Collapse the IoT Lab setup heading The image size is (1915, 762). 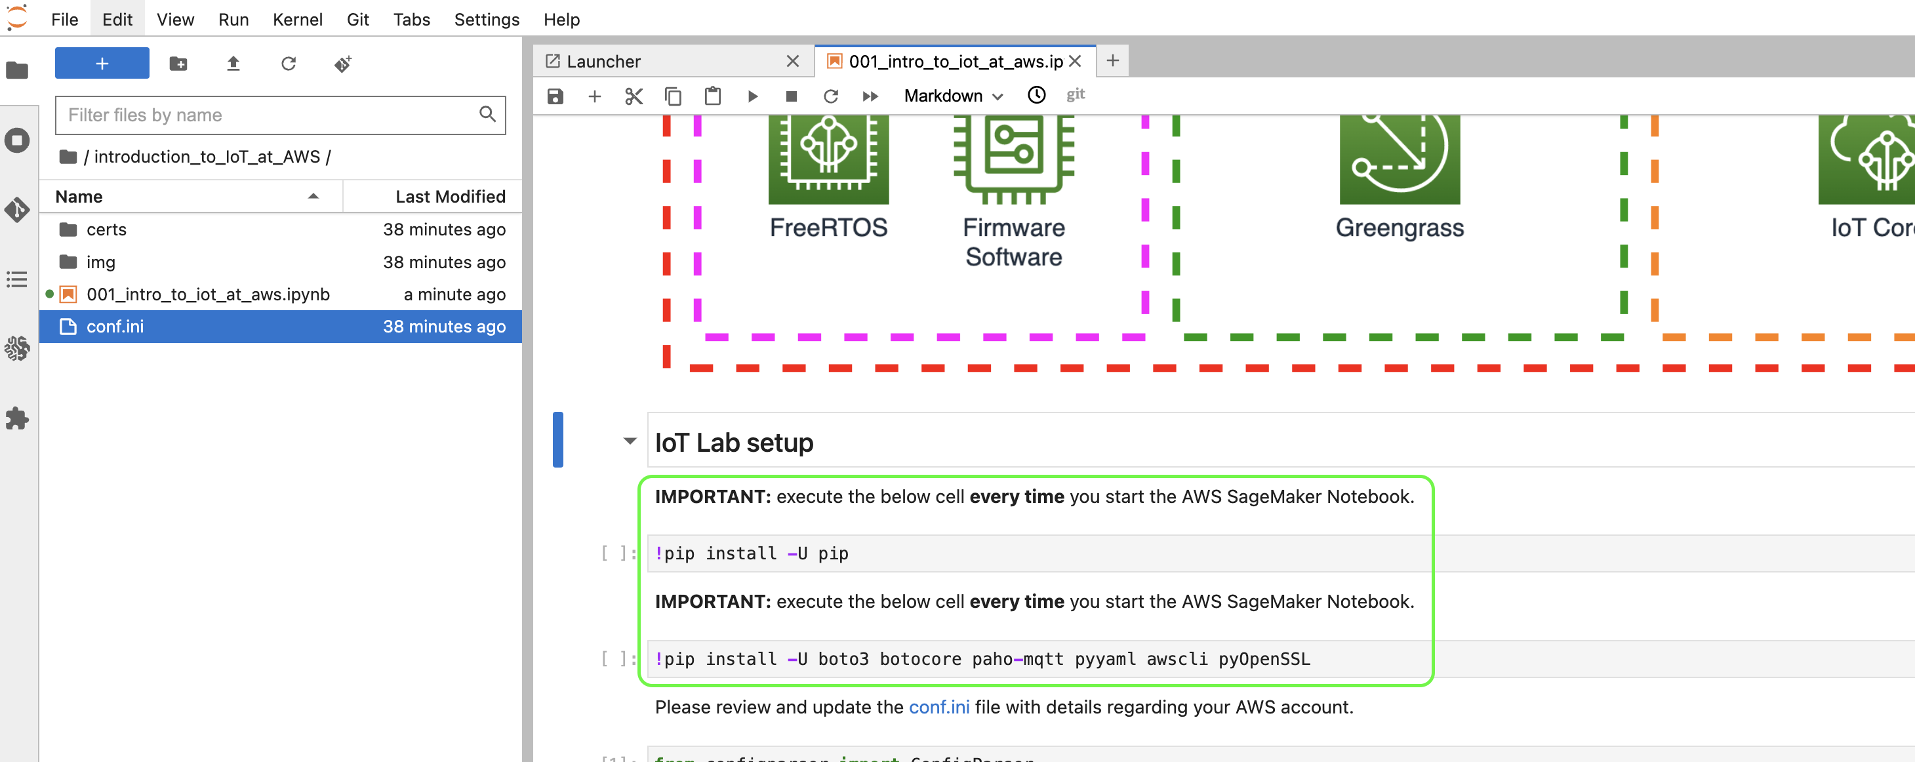pos(630,441)
